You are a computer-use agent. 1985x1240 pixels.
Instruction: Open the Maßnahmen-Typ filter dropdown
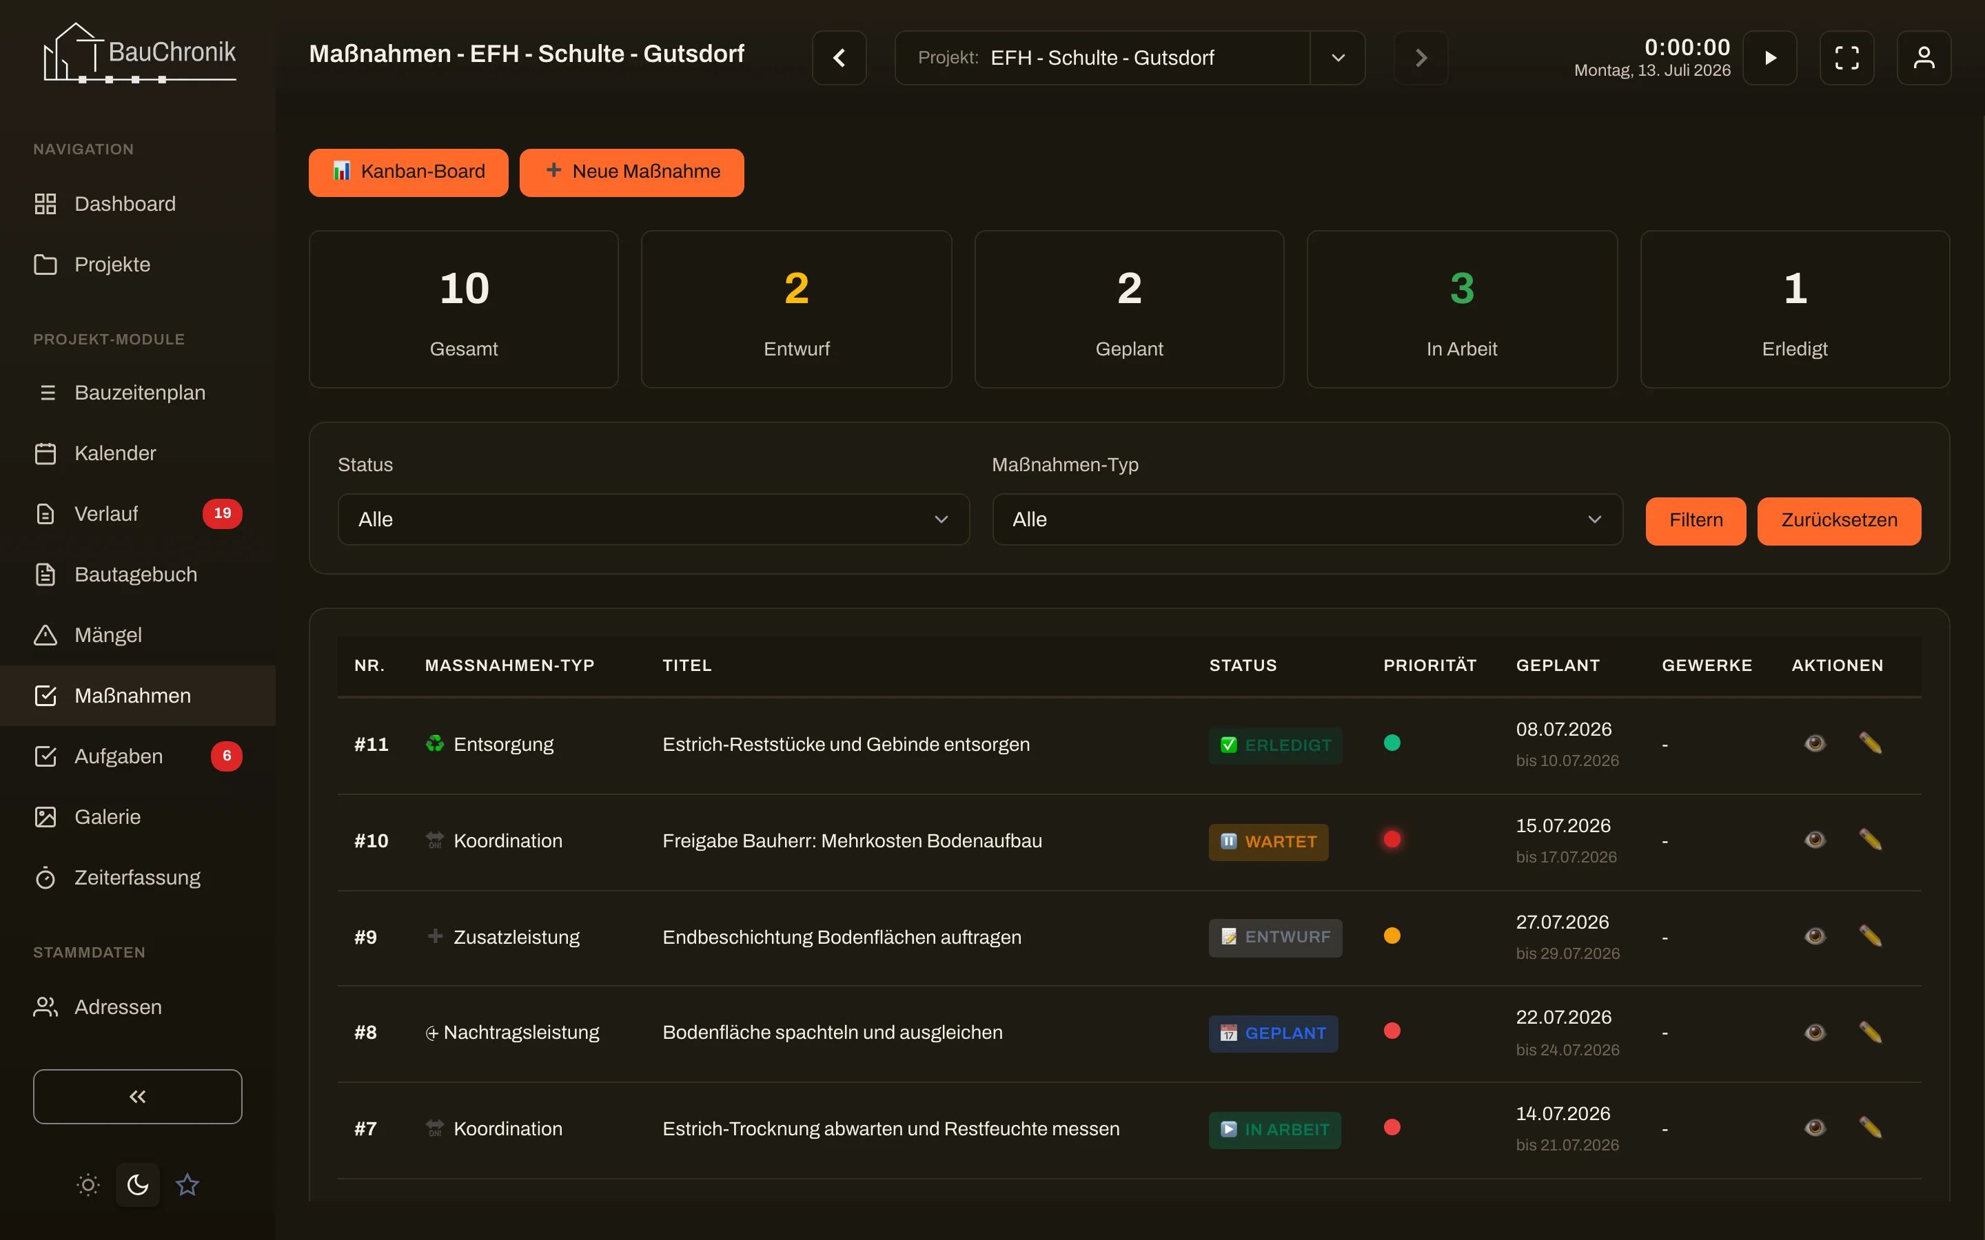point(1307,519)
